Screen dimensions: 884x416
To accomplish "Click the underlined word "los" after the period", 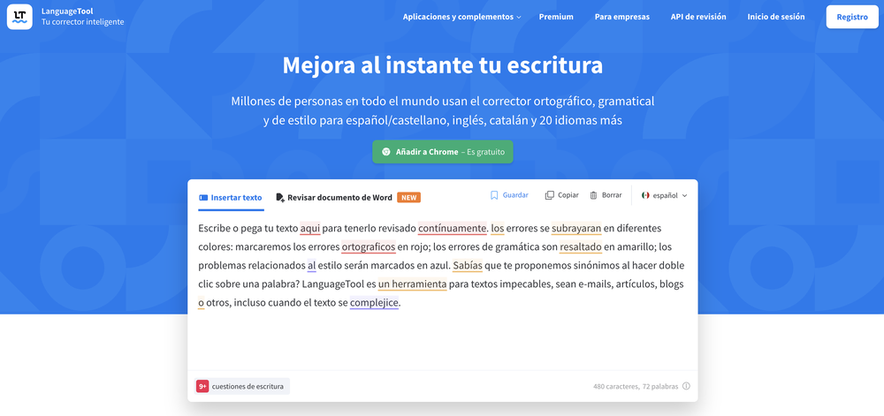I will [x=497, y=229].
